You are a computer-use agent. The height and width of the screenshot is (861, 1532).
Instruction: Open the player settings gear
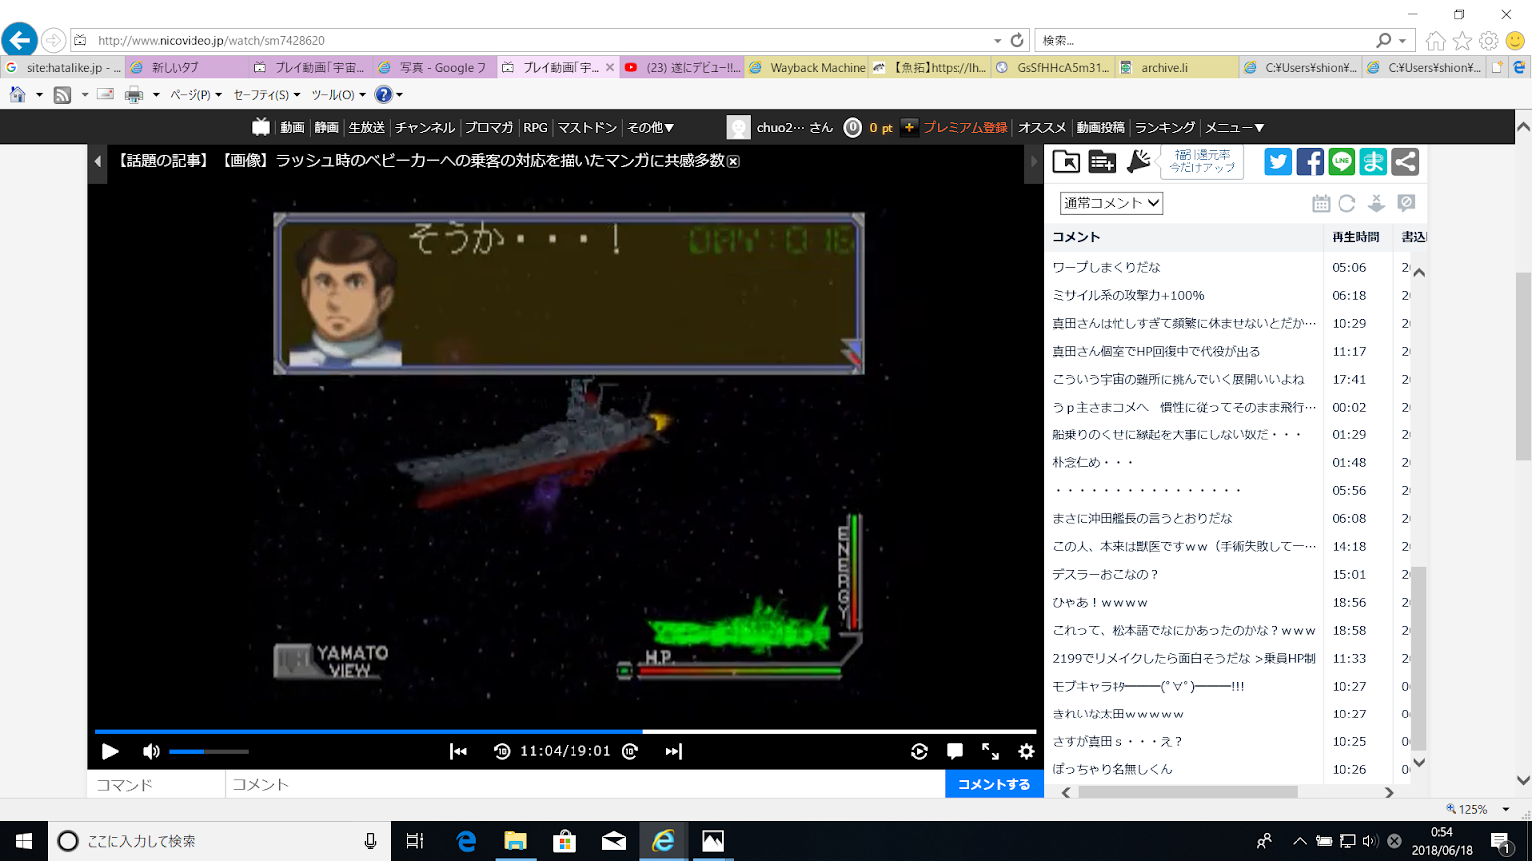click(1026, 751)
